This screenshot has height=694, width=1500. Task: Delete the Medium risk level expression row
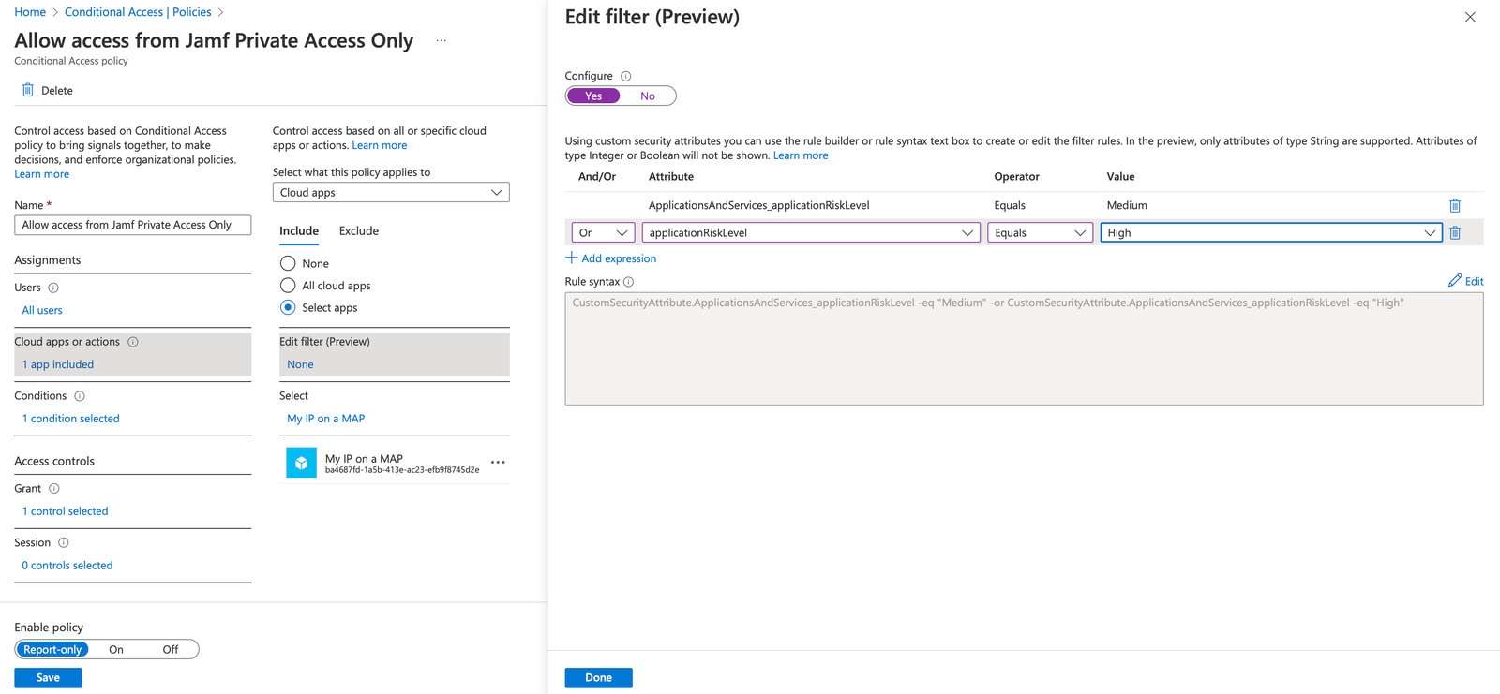(x=1455, y=205)
